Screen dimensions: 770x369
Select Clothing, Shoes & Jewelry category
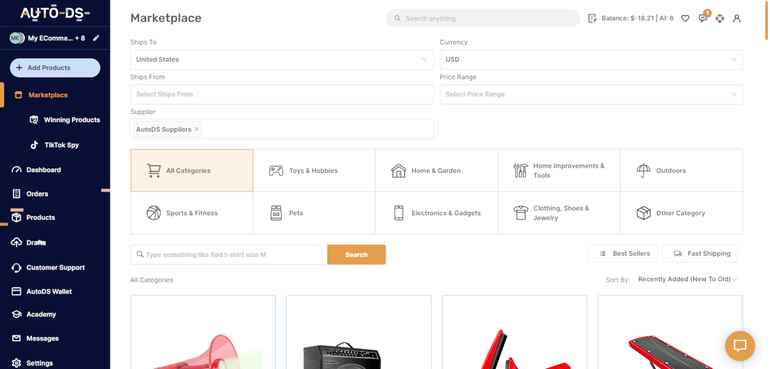pyautogui.click(x=560, y=213)
